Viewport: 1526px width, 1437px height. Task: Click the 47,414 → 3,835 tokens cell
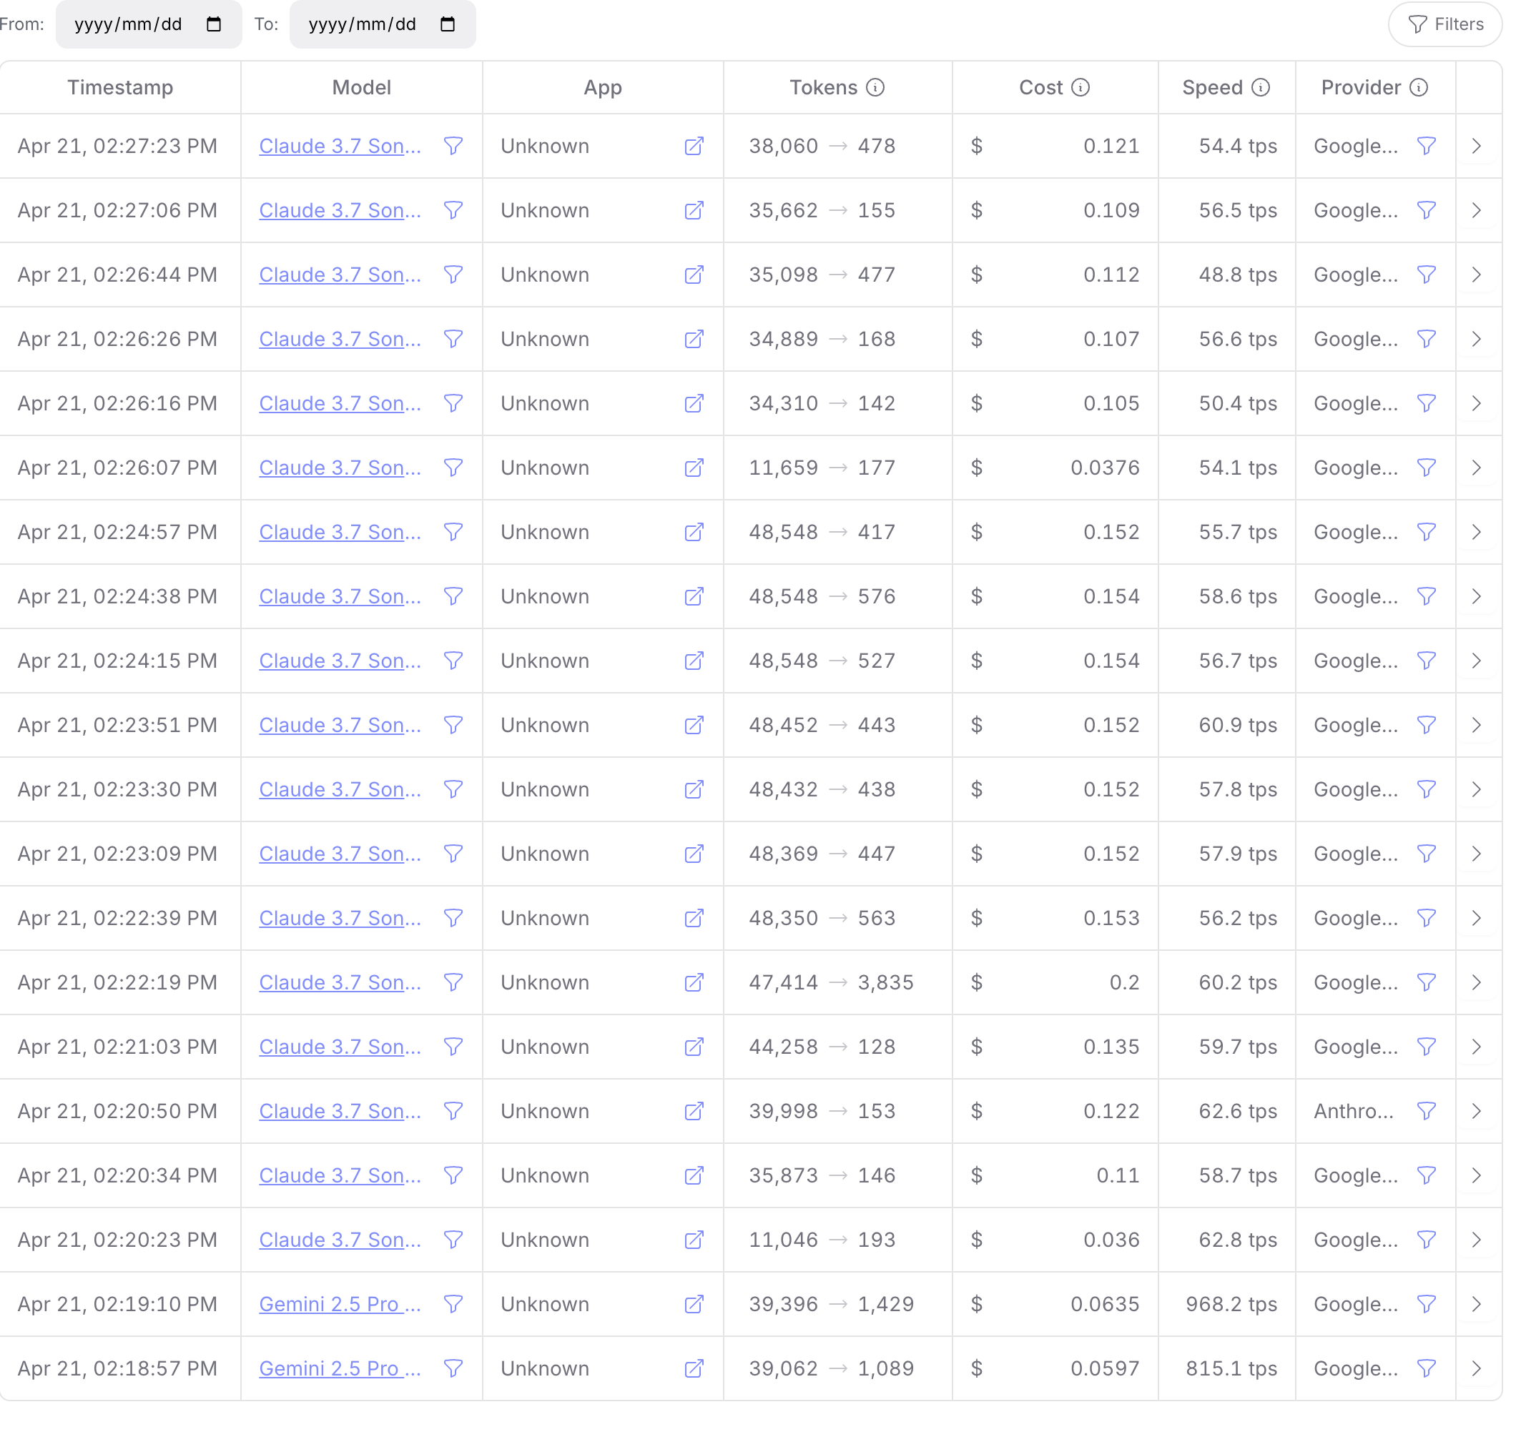click(832, 982)
